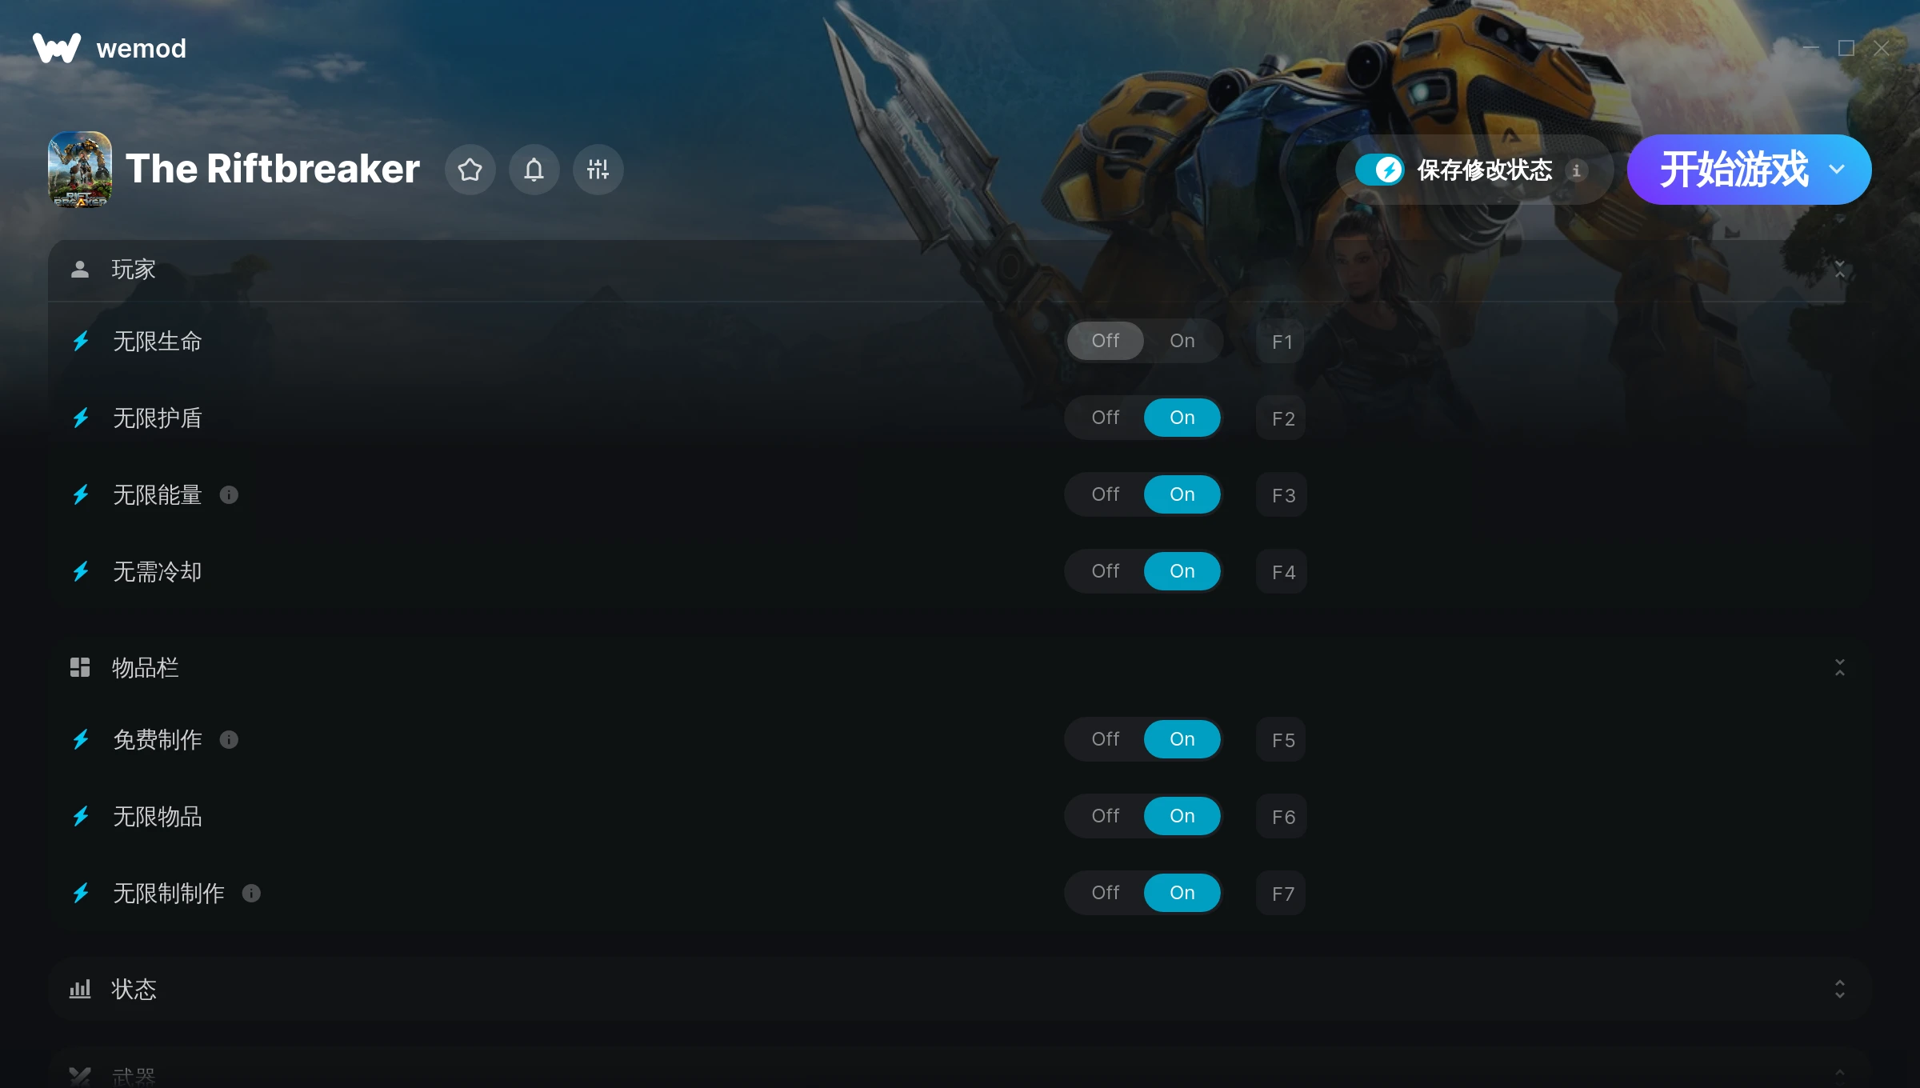1920x1088 pixels.
Task: Click the info icon beside 无限制制作
Action: (251, 894)
